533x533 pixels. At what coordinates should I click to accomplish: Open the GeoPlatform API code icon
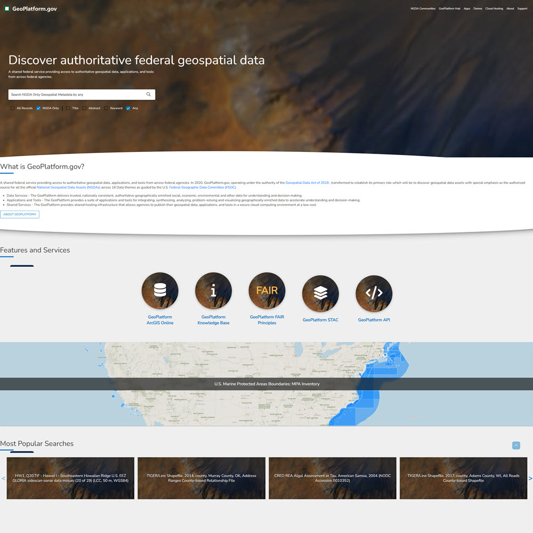[x=374, y=293]
